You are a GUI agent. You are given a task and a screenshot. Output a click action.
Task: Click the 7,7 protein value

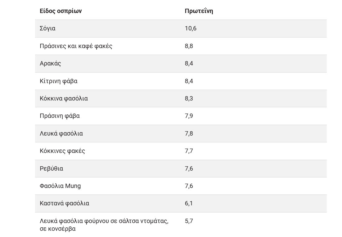[x=189, y=151]
